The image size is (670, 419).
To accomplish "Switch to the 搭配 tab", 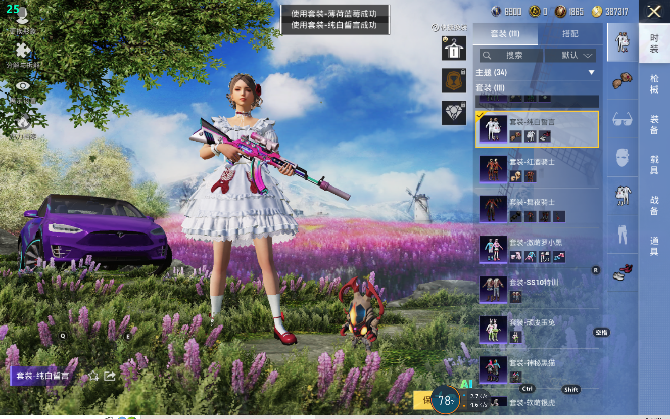I will click(x=570, y=34).
